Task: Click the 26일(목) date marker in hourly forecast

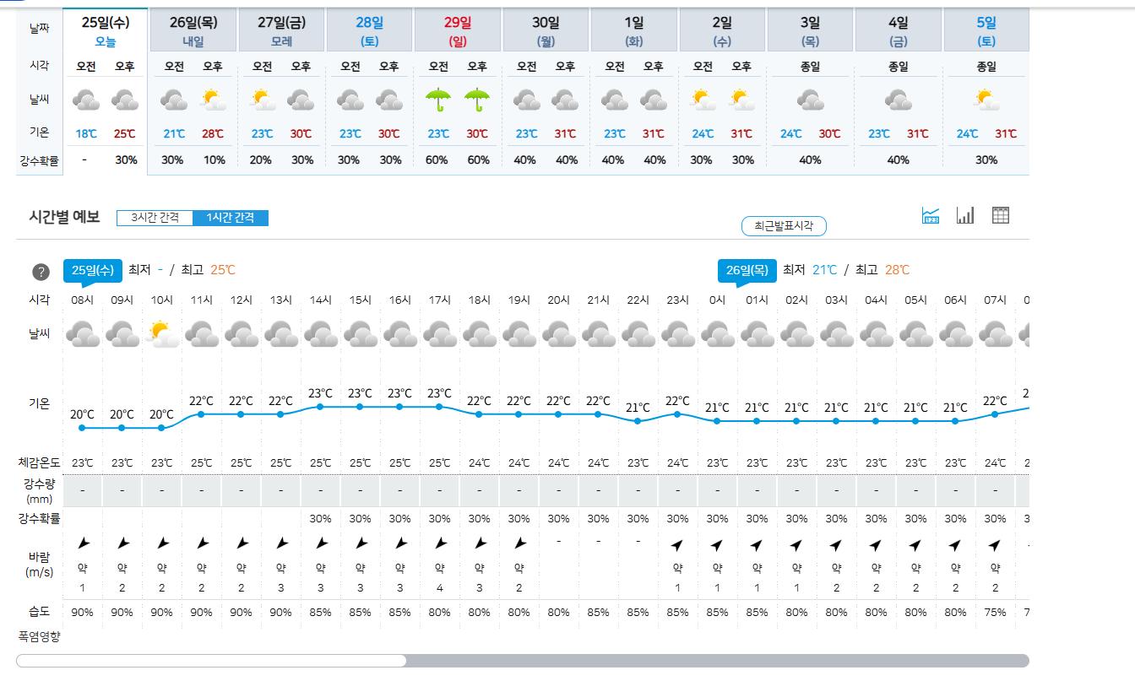Action: pos(747,270)
